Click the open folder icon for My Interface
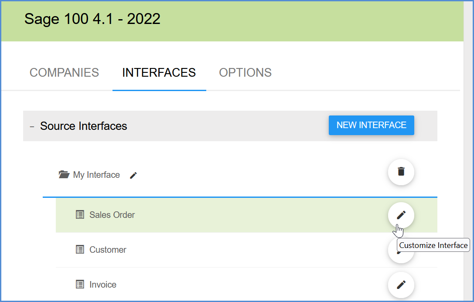The image size is (474, 302). click(64, 175)
